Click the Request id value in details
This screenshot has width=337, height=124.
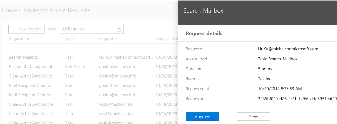click(x=297, y=99)
